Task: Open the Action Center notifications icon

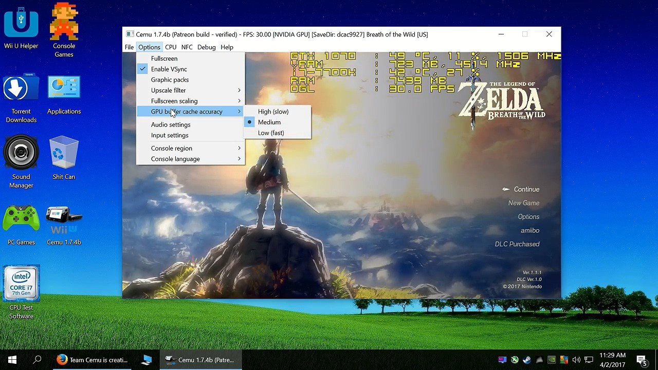Action: [x=642, y=360]
